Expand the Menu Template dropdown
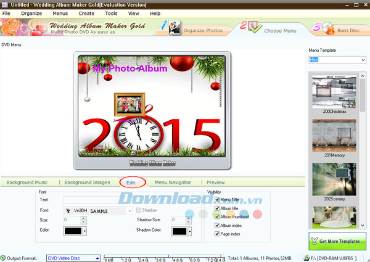Screen dimensions: 370x262 [x=363, y=60]
